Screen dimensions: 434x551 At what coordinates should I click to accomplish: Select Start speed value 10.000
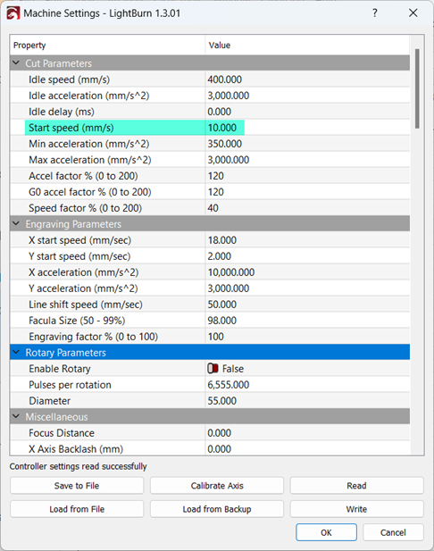[222, 128]
